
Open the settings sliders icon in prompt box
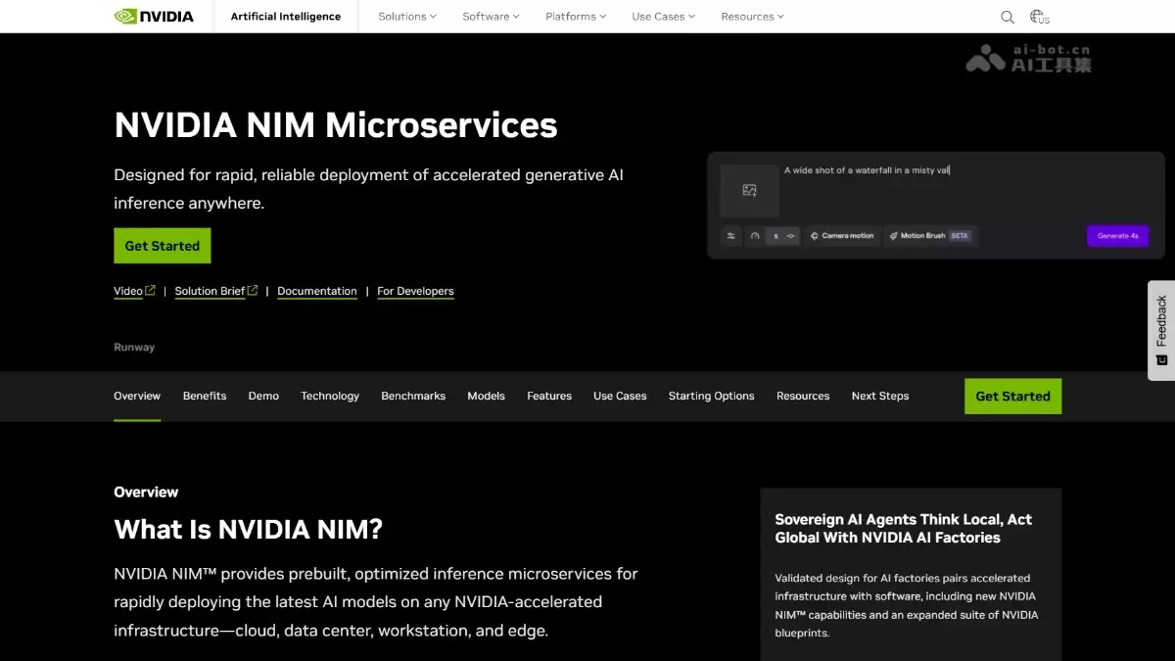(x=731, y=236)
